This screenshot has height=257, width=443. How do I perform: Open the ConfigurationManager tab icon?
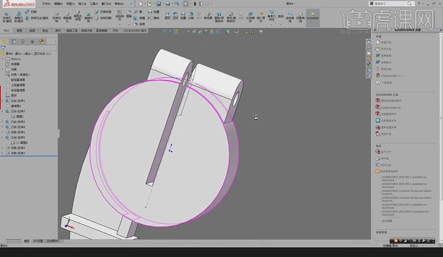(x=23, y=41)
